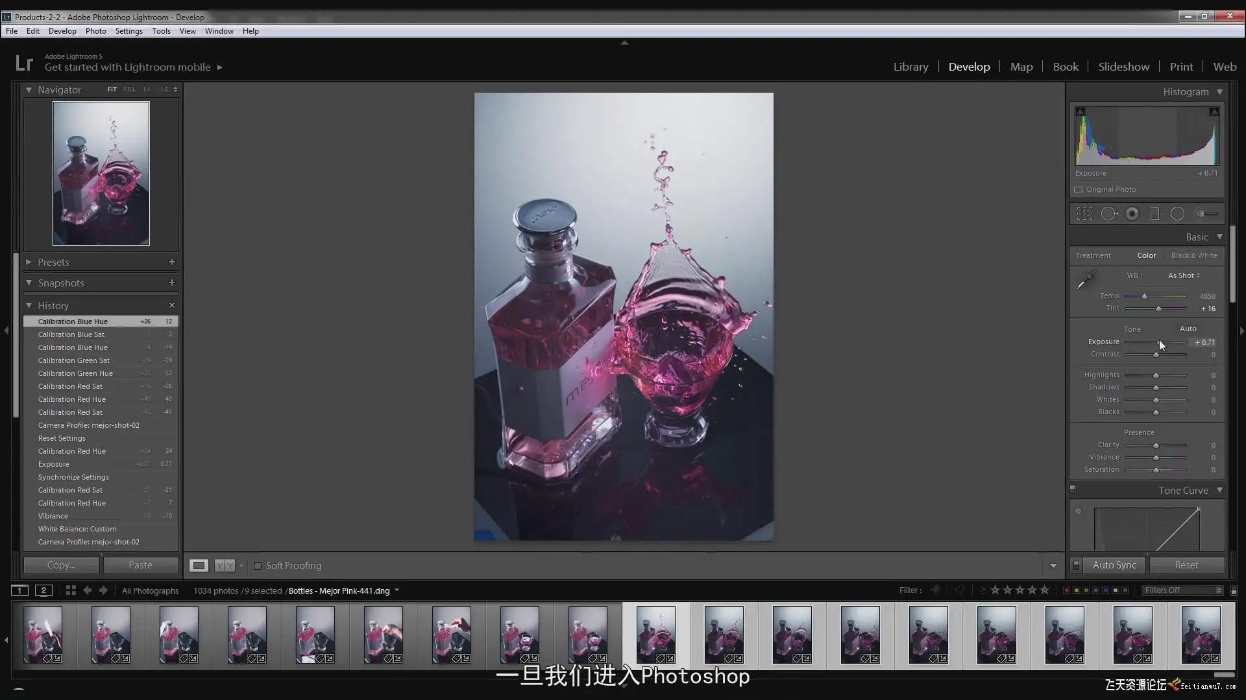Activate the Red Eye Correction tool
This screenshot has height=700, width=1246.
coord(1132,214)
